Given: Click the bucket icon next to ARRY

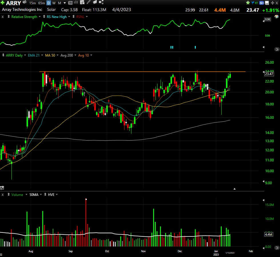Looking at the screenshot, I should [x=25, y=2].
